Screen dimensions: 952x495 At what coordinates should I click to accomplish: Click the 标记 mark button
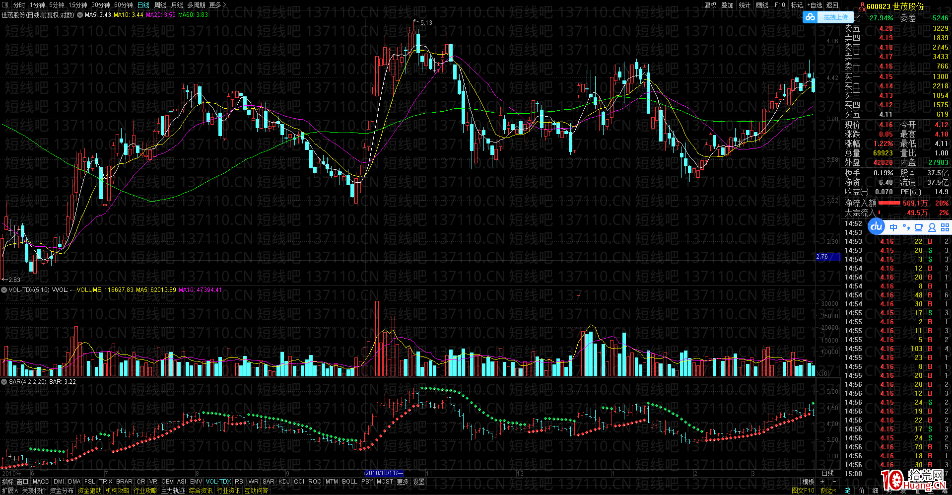797,5
